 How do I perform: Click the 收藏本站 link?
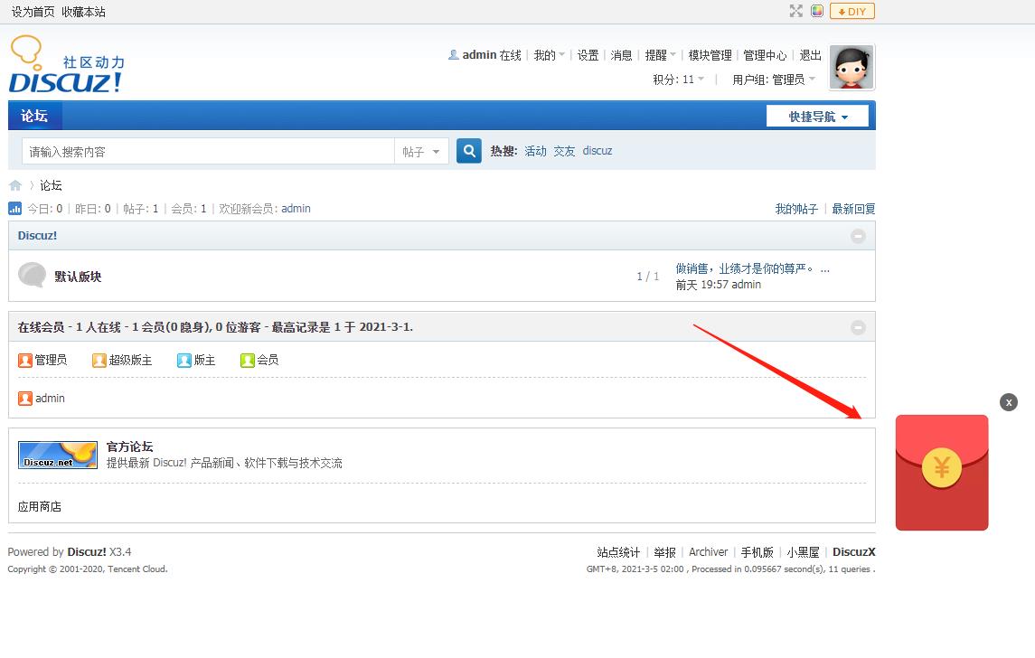(83, 12)
